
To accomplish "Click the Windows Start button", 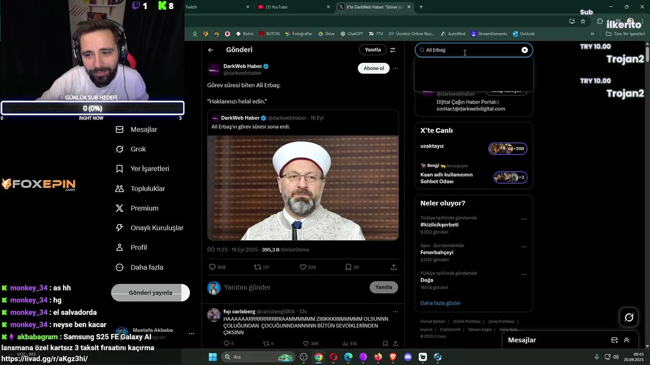I will coord(213,357).
